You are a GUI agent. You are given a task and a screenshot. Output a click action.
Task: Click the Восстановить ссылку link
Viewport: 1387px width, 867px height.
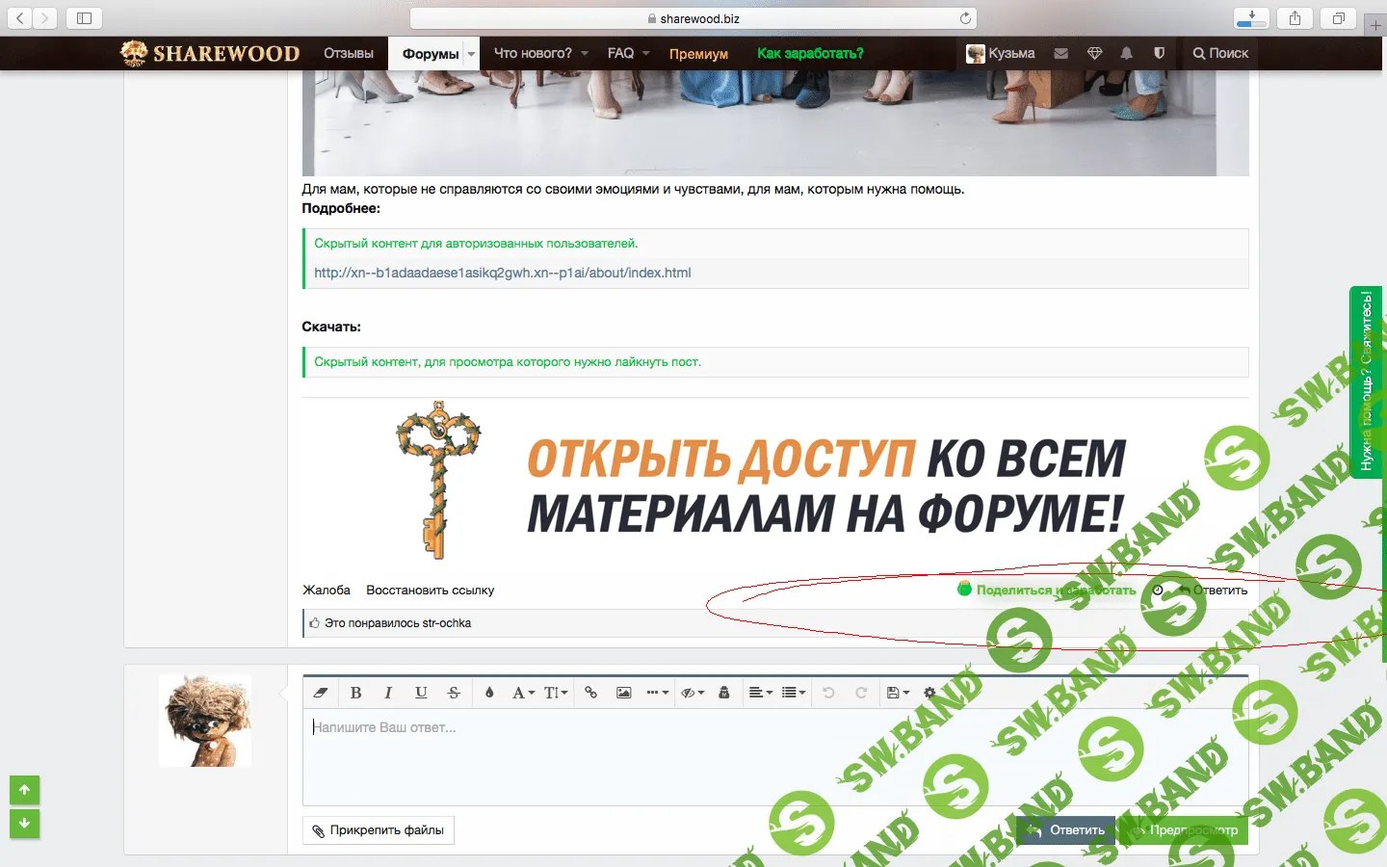[x=430, y=591]
